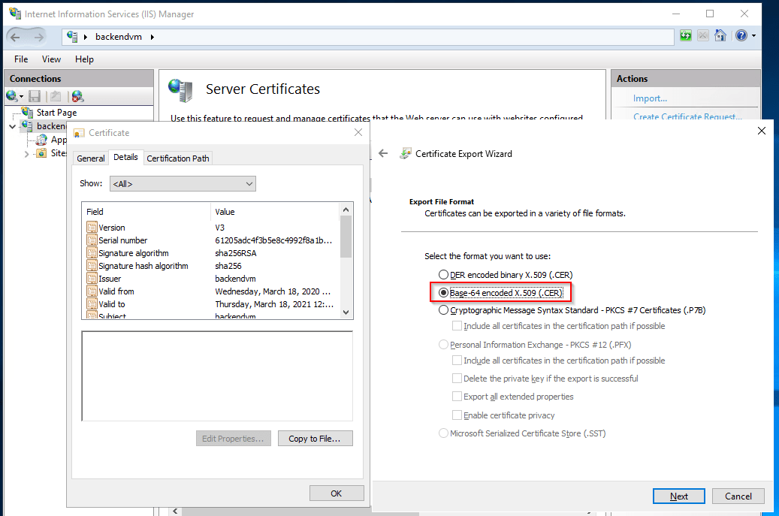
Task: Select Base-64 encoded X.509 (.CER) option
Action: [x=501, y=293]
